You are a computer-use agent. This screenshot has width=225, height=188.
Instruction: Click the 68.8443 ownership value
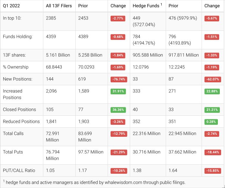(x=54, y=67)
